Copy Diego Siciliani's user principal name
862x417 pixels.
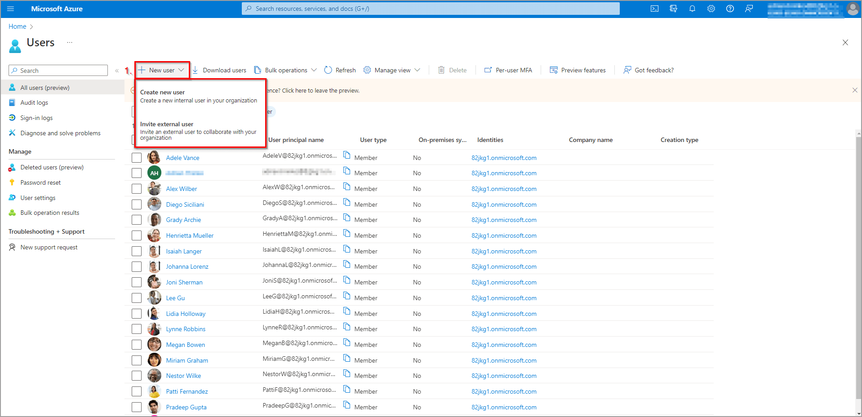tap(347, 202)
